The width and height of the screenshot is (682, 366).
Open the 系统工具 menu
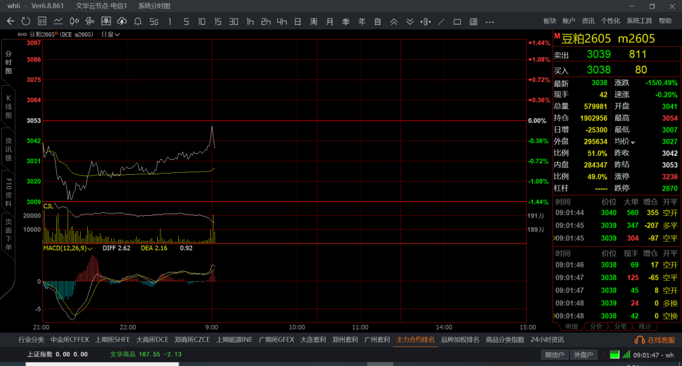(x=639, y=21)
